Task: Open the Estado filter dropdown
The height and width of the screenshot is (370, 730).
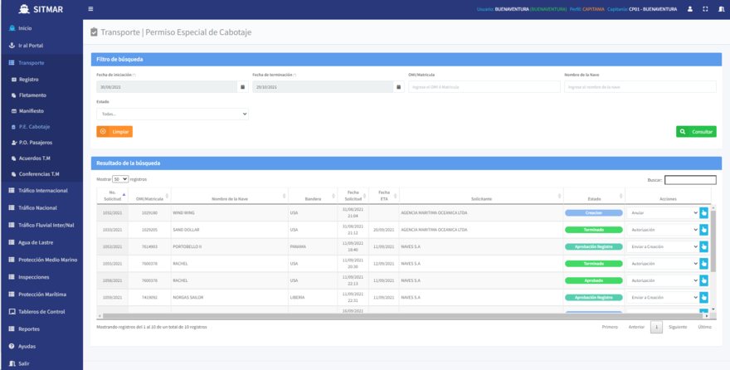Action: tap(173, 114)
